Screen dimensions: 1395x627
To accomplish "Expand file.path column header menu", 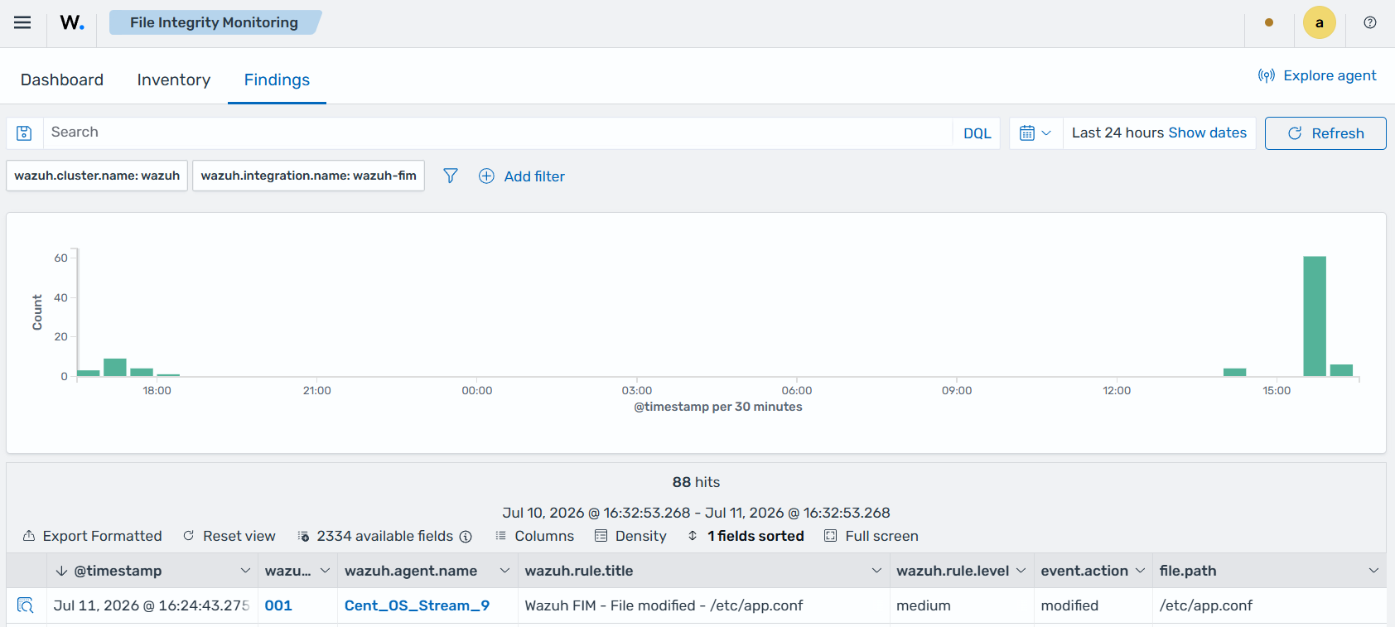I will (1374, 571).
